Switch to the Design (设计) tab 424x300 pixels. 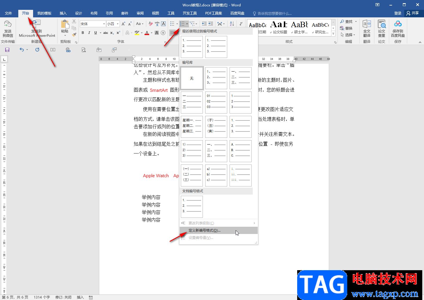point(78,13)
